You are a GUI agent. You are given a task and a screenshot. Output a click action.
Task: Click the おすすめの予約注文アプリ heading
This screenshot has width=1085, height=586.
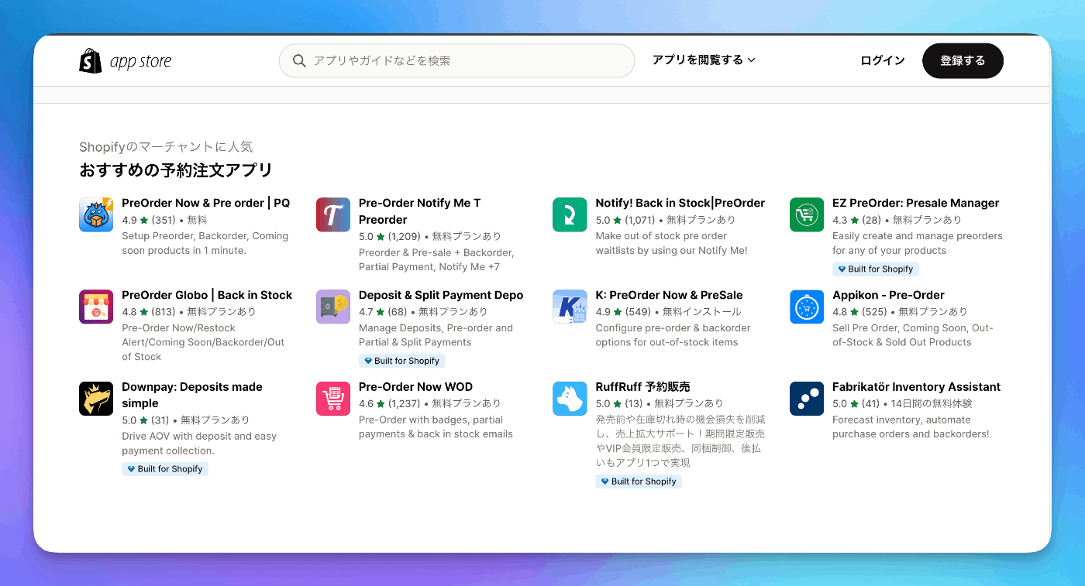pyautogui.click(x=176, y=170)
